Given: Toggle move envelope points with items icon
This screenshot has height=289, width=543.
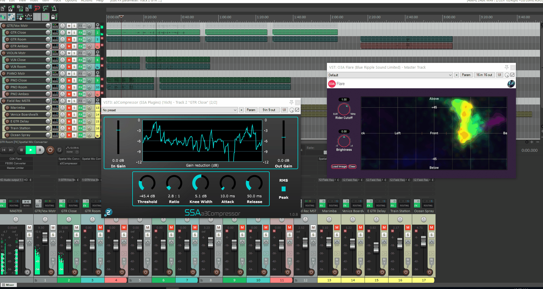Looking at the screenshot, I should coord(29,17).
